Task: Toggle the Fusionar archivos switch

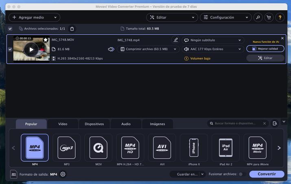Action: (242, 174)
